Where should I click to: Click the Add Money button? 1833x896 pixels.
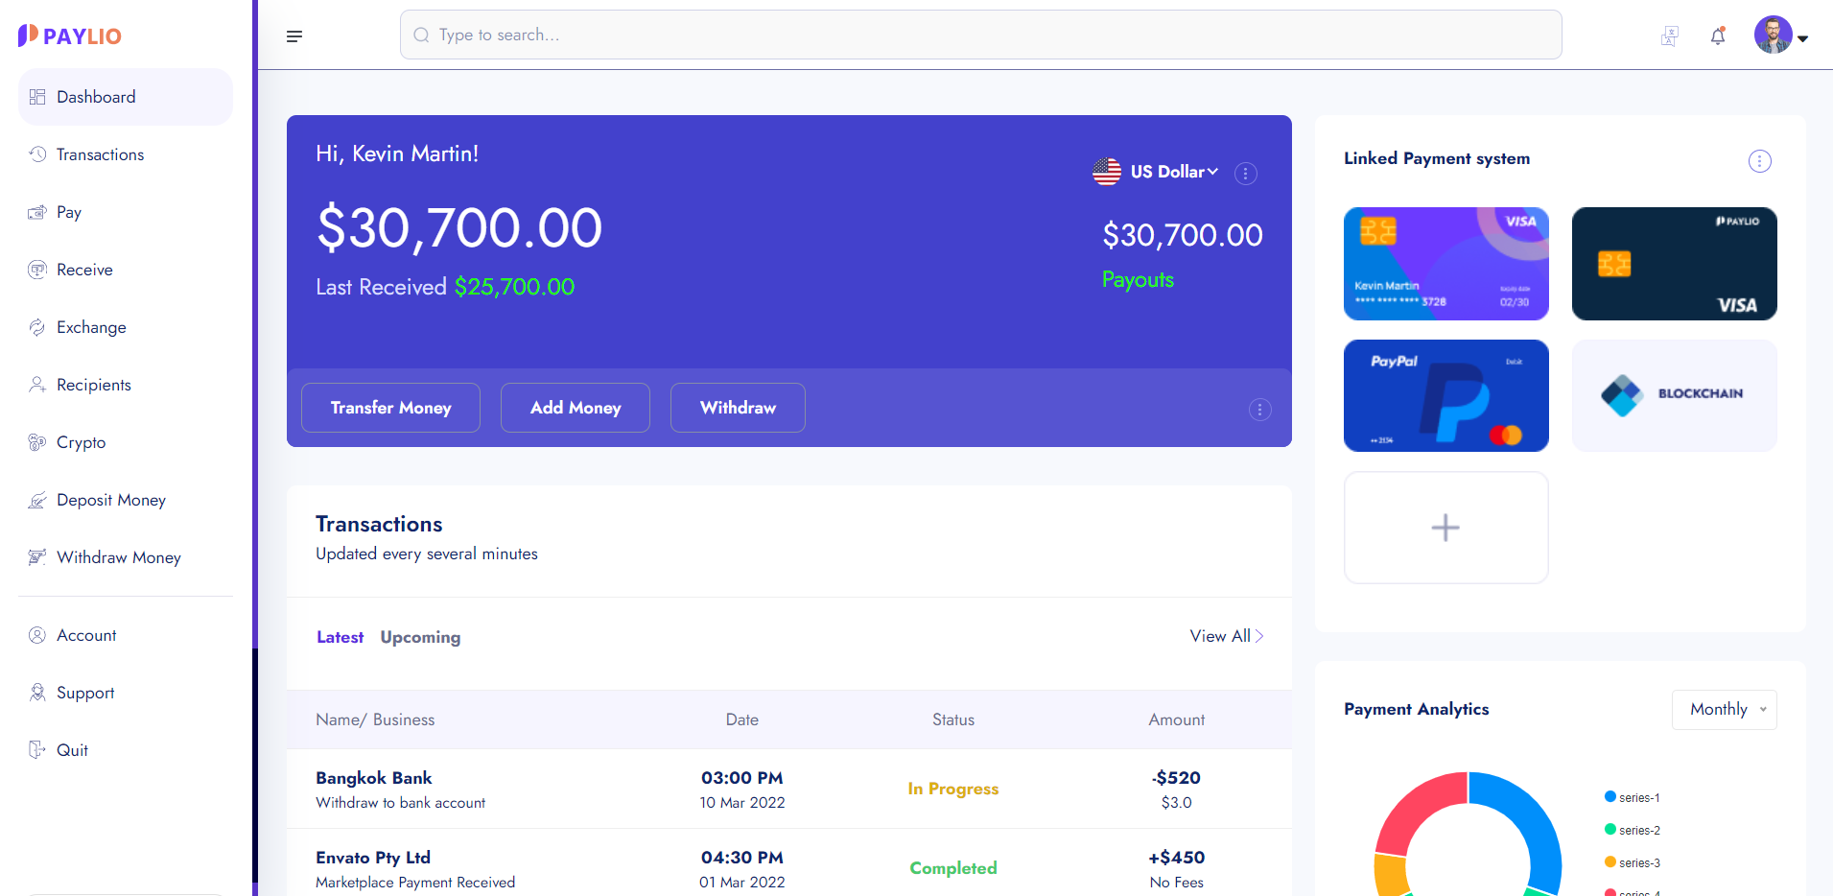click(576, 408)
